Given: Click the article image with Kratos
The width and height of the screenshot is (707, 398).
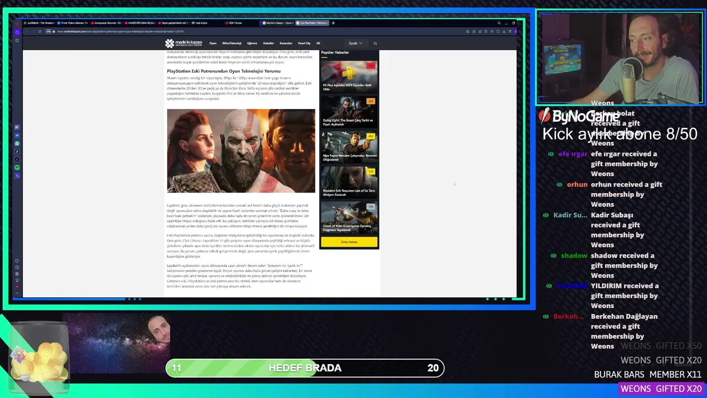Looking at the screenshot, I should coord(241,151).
